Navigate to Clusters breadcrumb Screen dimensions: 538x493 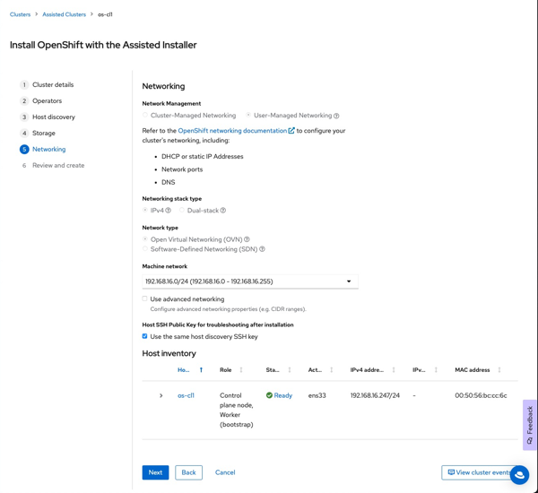(20, 14)
